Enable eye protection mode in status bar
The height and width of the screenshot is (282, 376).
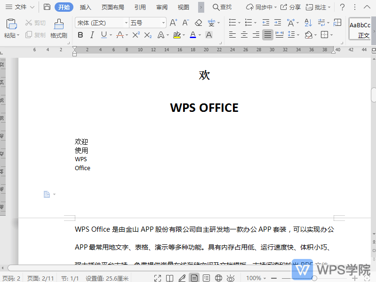tap(231, 278)
